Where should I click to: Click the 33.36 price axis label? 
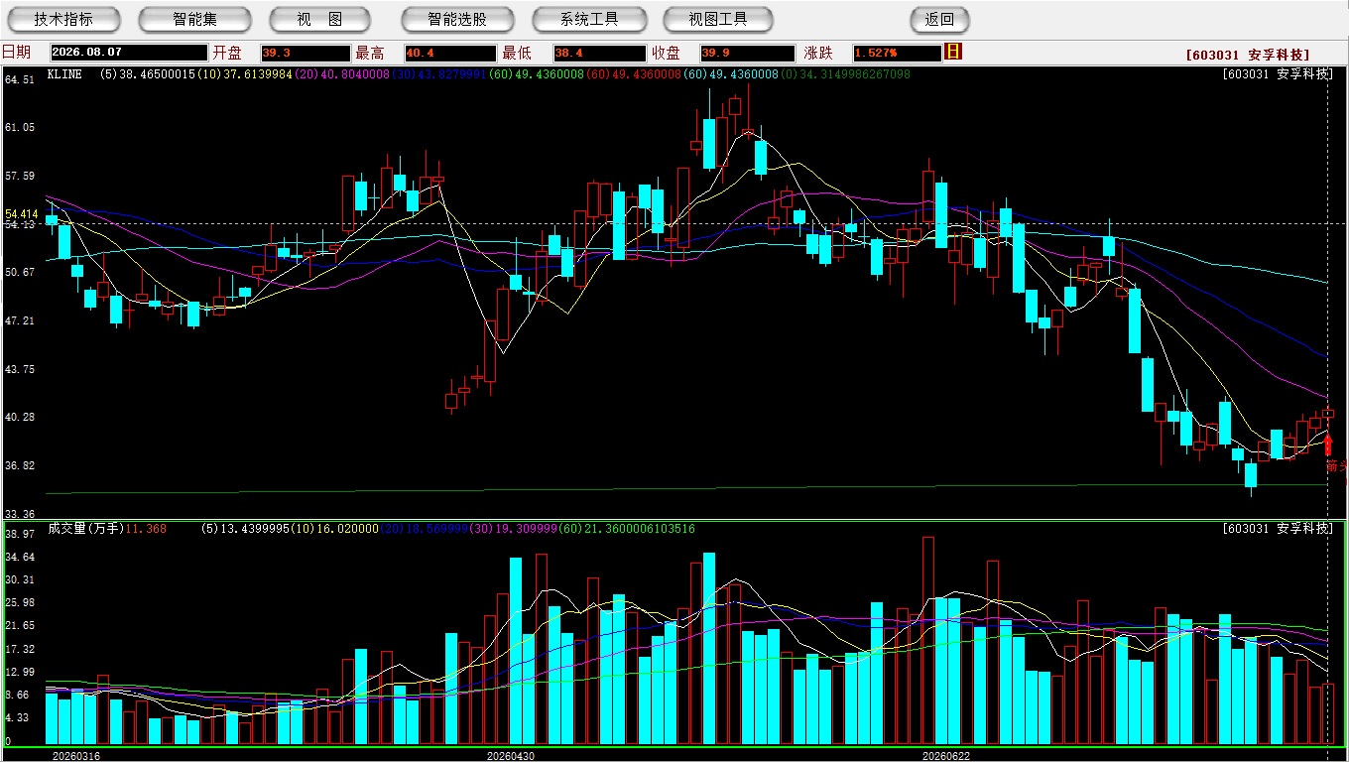click(20, 514)
